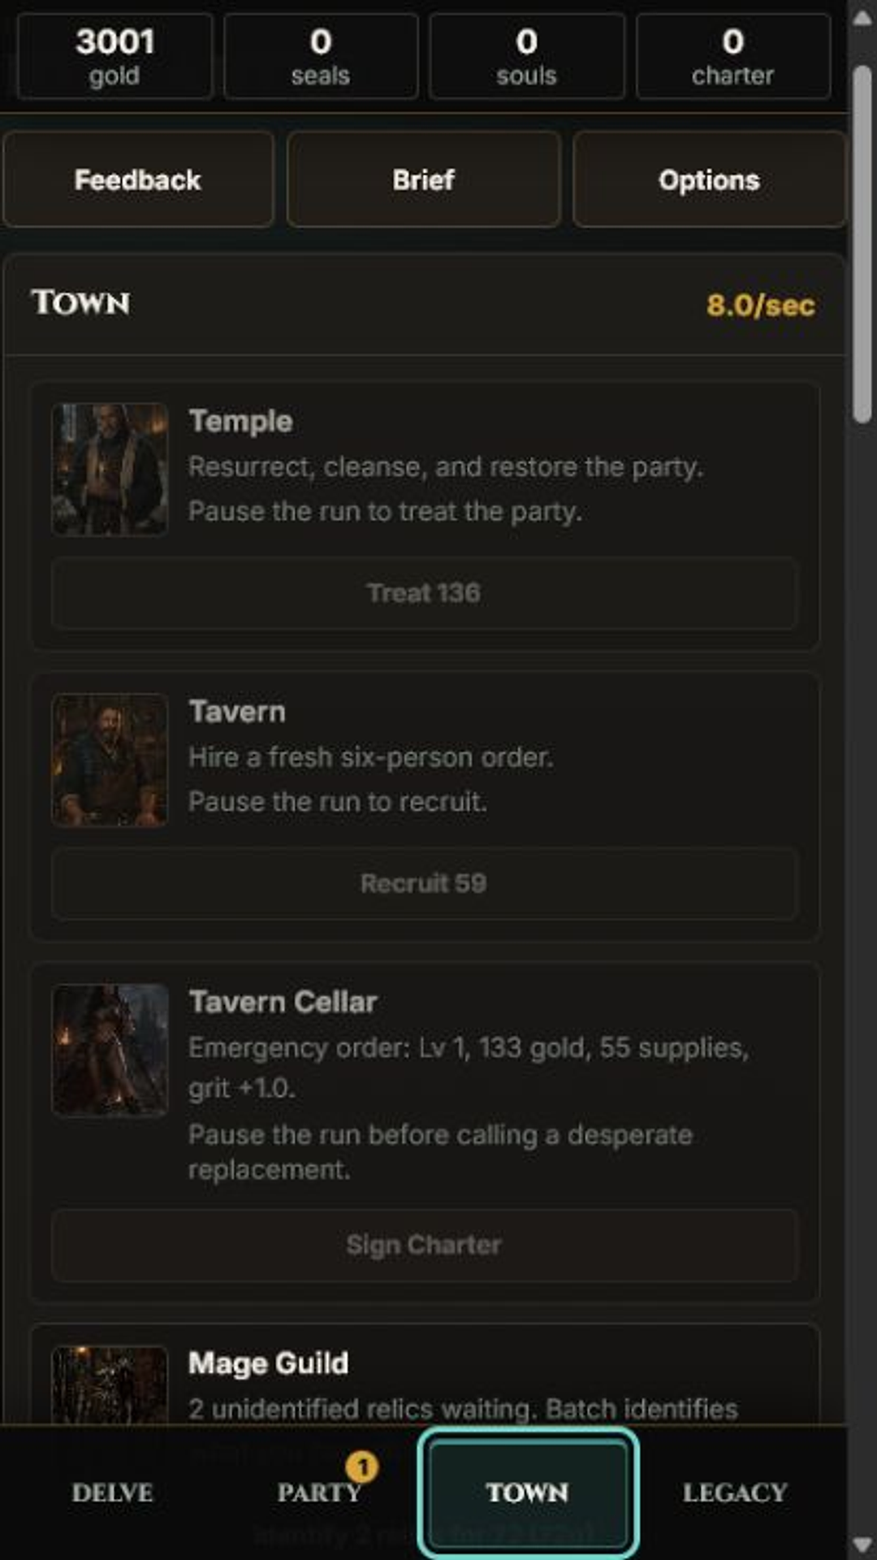Click the Mage Guild portrait image
This screenshot has height=1560, width=877.
point(110,1384)
